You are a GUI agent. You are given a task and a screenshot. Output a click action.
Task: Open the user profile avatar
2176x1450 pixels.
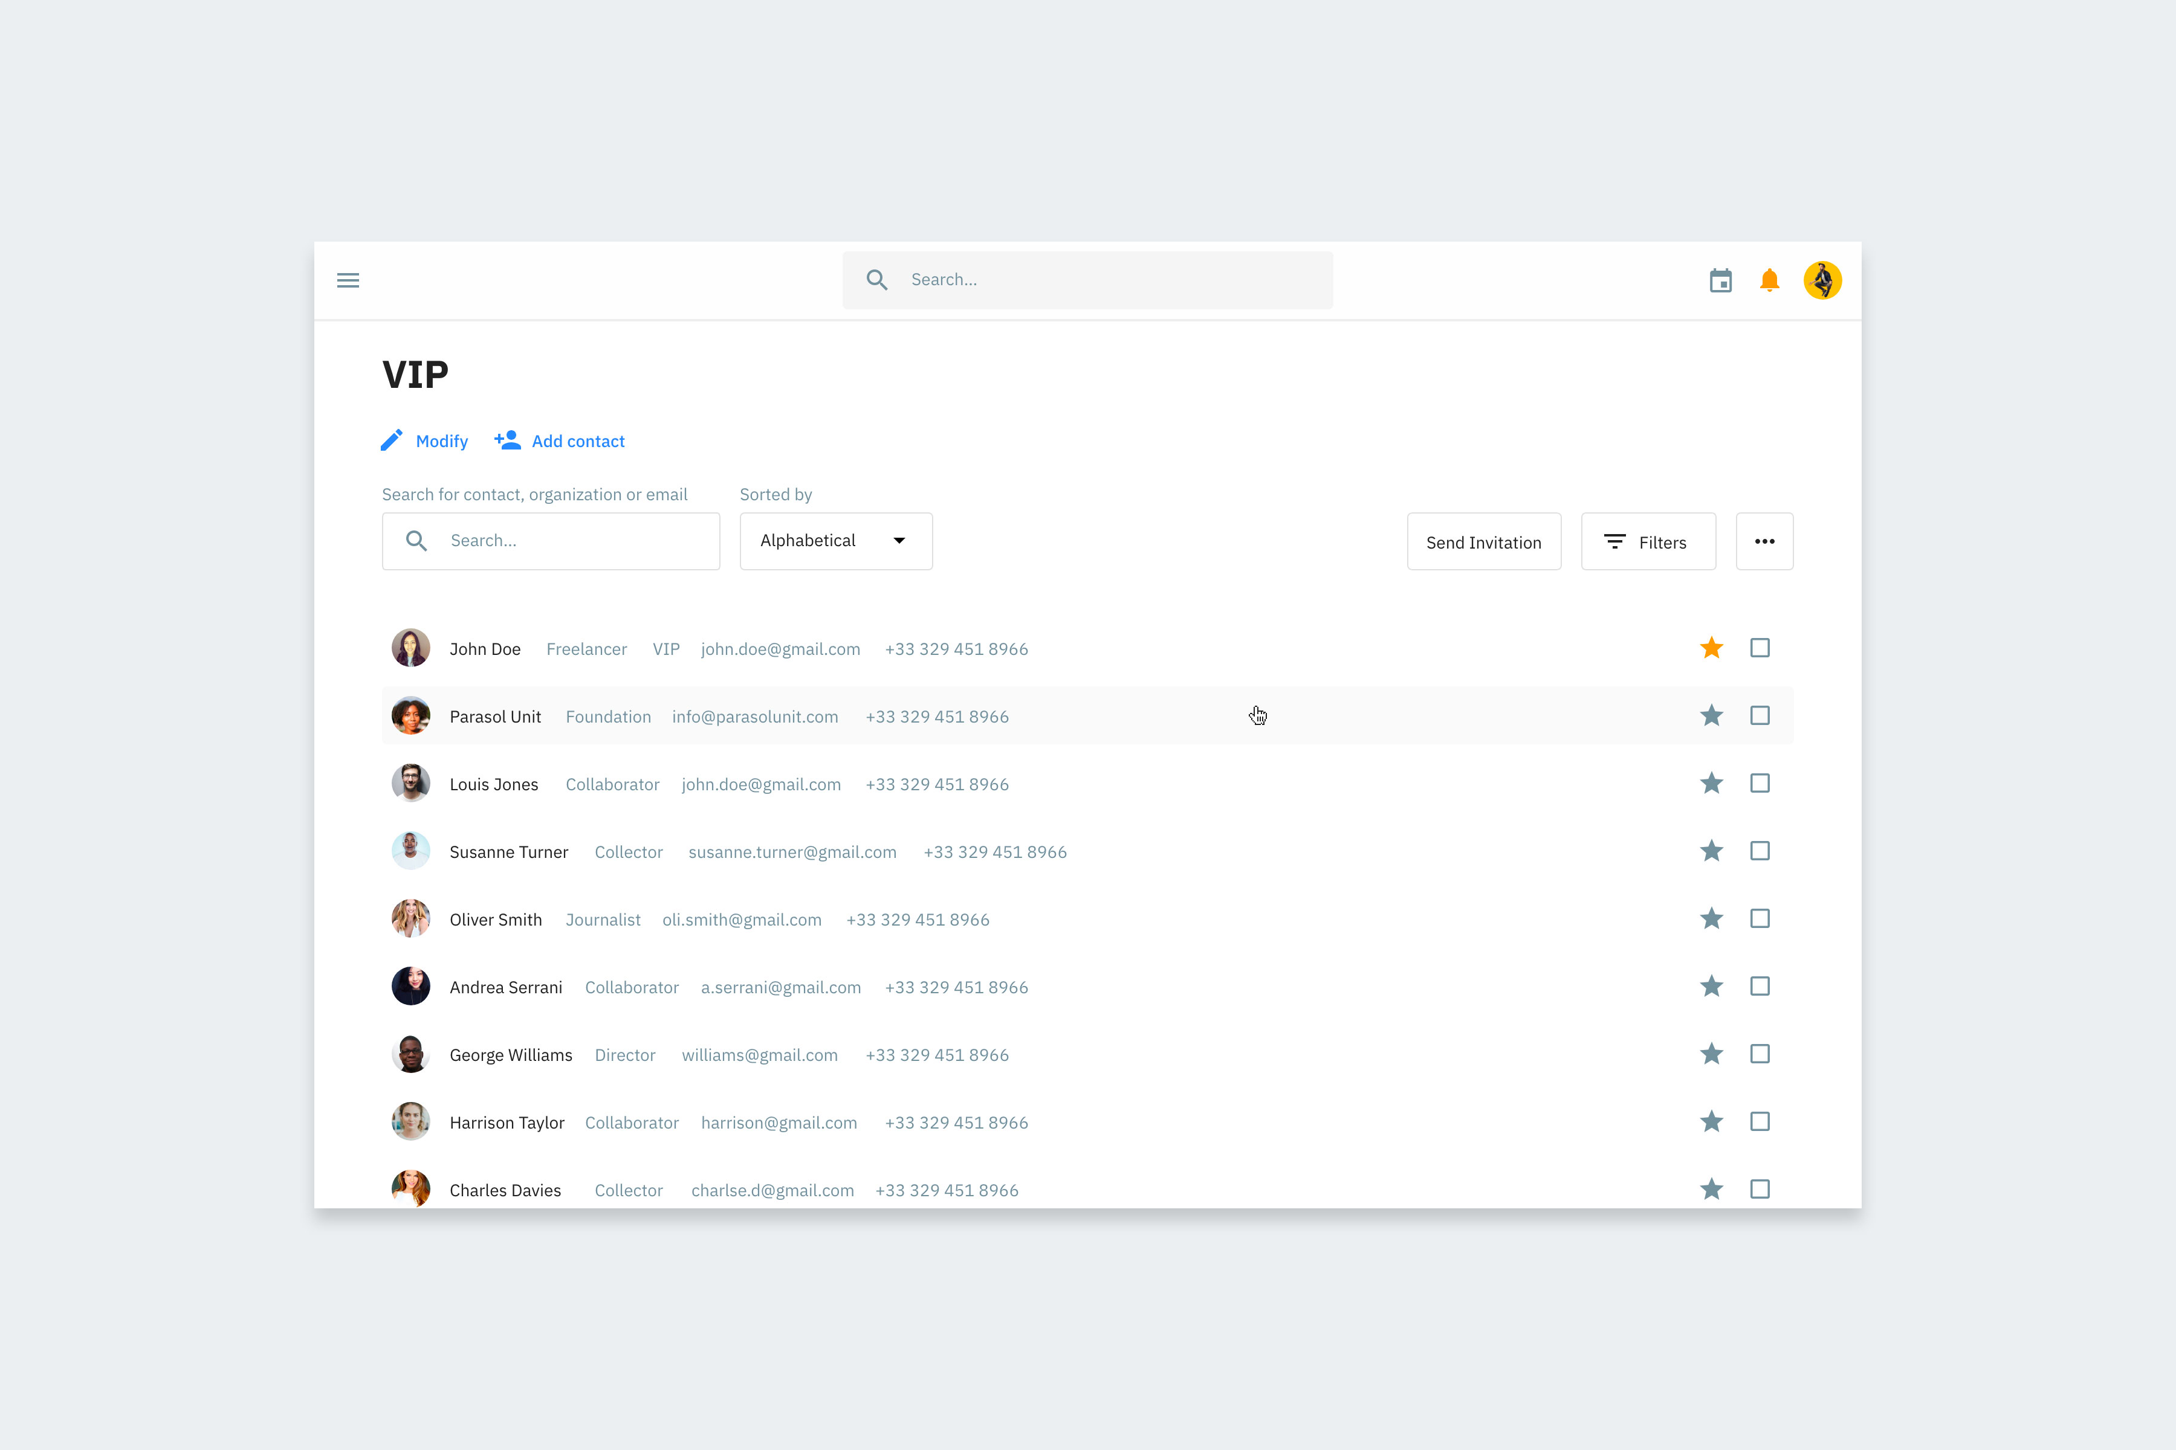pyautogui.click(x=1822, y=280)
